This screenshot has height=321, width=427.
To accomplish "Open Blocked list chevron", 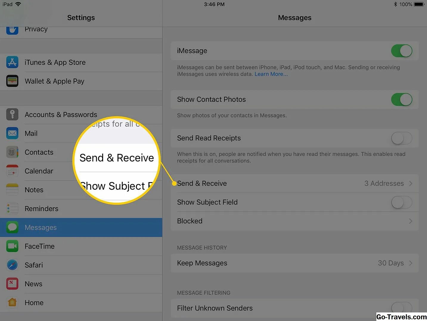I will point(411,221).
